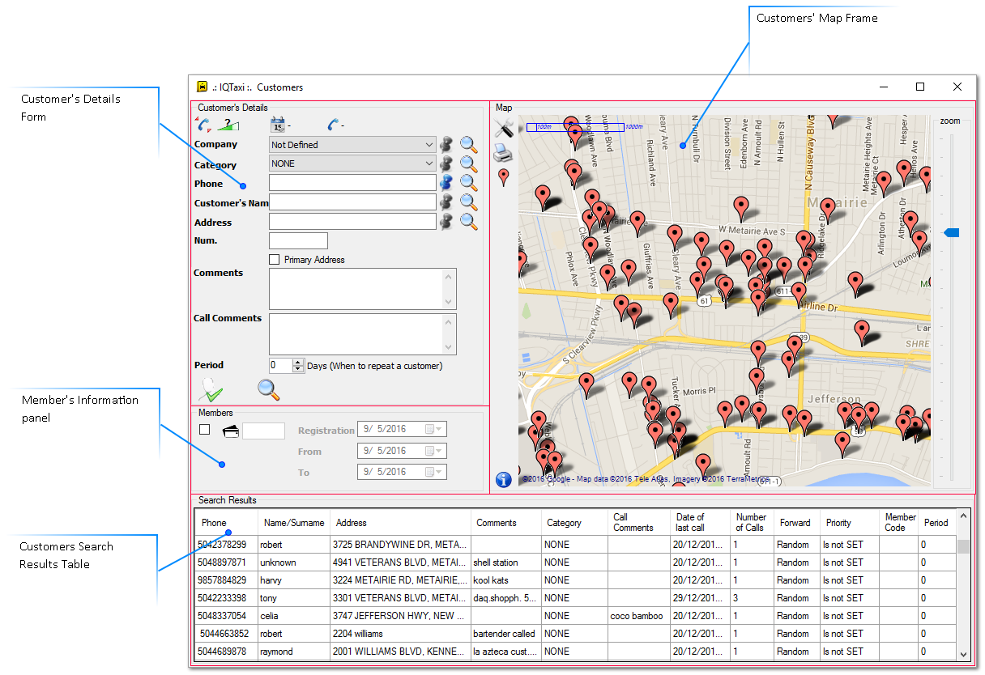Sort results by Name/Surname column header
985x675 pixels.
(x=294, y=523)
